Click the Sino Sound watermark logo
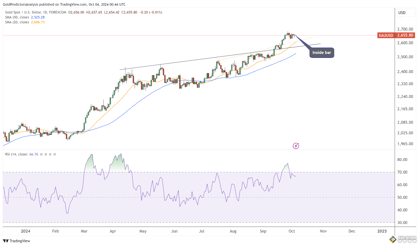Viewport: 419px width, 246px height. (403, 240)
